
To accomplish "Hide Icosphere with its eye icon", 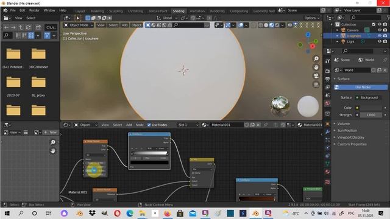I will tap(379, 36).
